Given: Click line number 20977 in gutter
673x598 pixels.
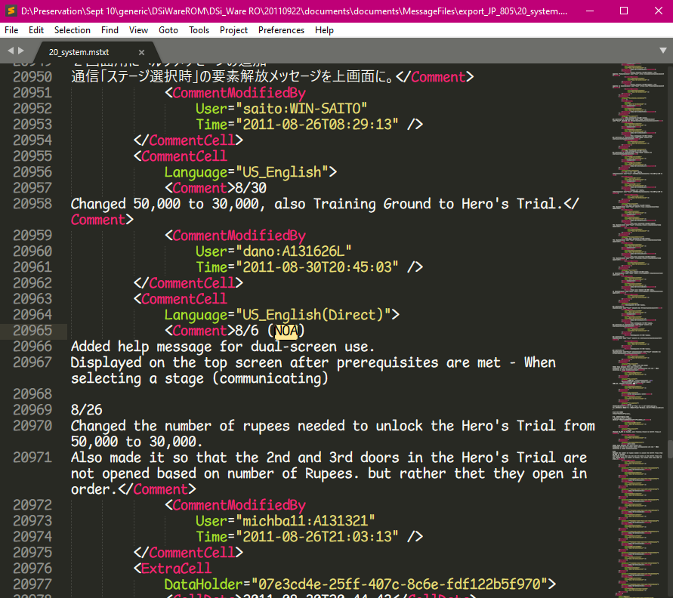Looking at the screenshot, I should (32, 584).
